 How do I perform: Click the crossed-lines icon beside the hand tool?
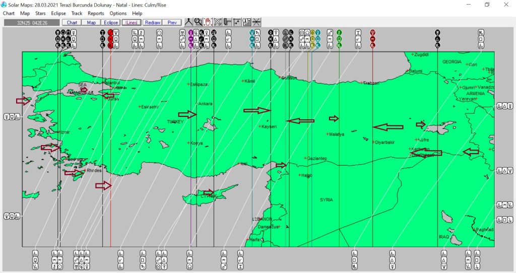click(218, 22)
